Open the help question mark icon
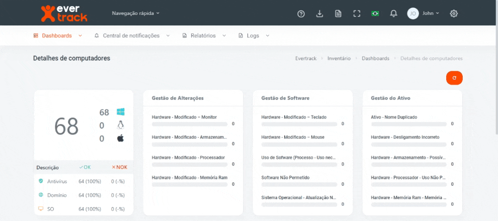This screenshot has height=221, width=498. [301, 13]
